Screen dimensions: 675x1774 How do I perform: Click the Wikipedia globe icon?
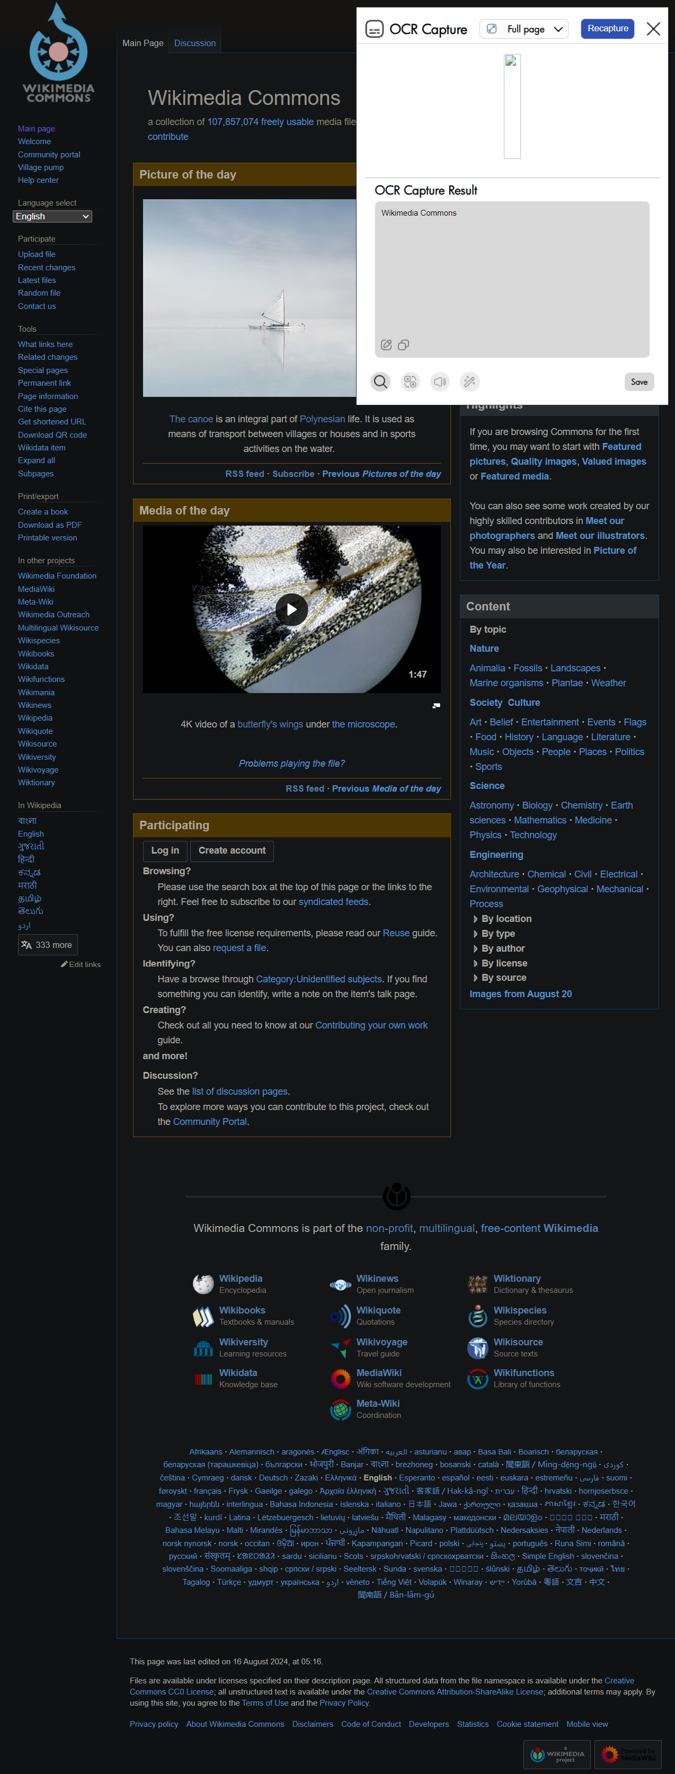coord(203,1284)
